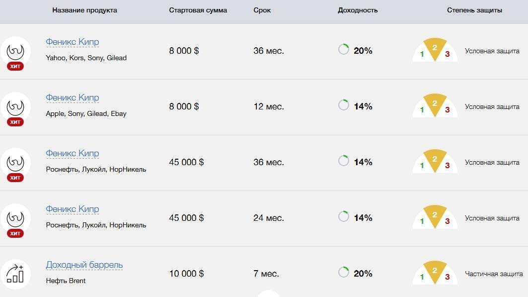Open the Феникс Кипр link above Apple, Sony, Gilead, Ebay
The image size is (528, 297).
pos(73,98)
